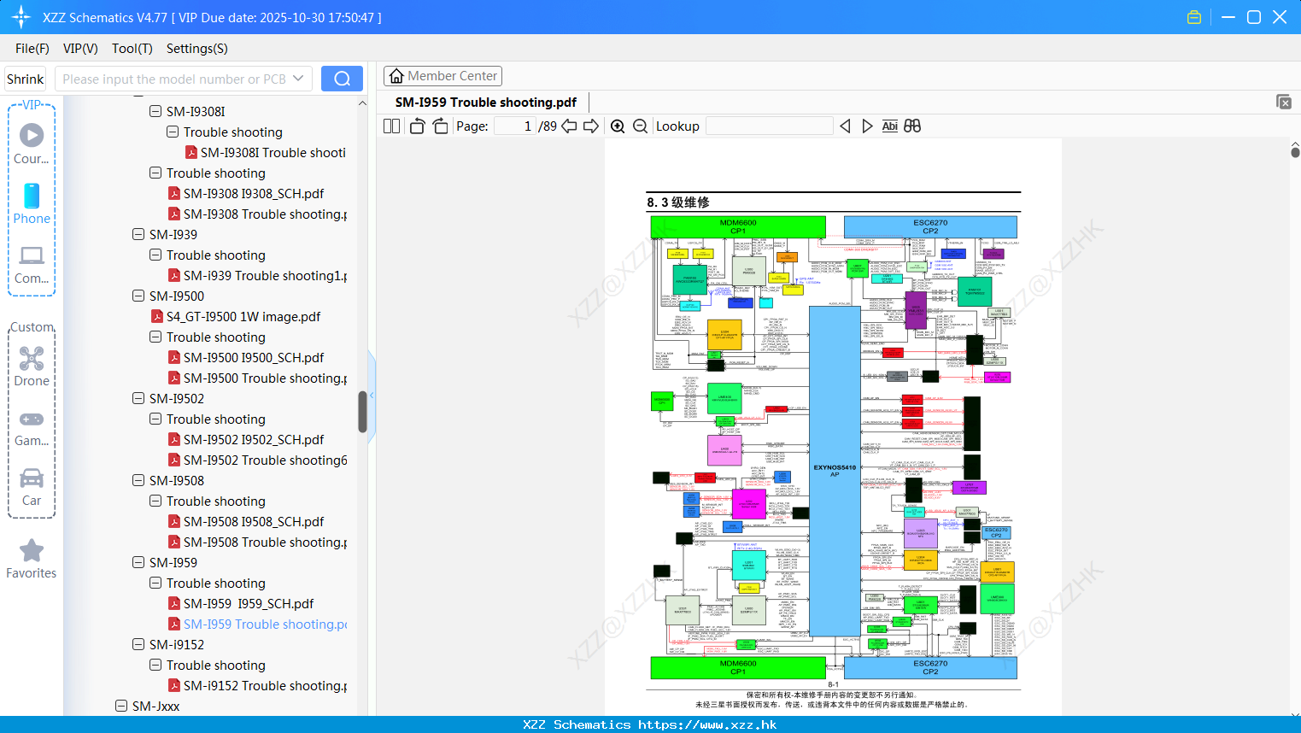Collapse Trouble shooting folder under SM-I959
This screenshot has height=733, width=1301.
[155, 583]
